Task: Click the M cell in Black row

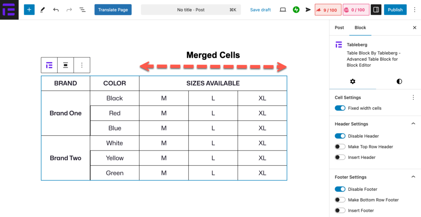Action: [164, 98]
